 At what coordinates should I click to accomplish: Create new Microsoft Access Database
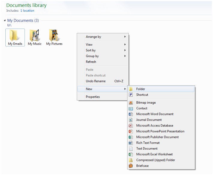point(154,126)
